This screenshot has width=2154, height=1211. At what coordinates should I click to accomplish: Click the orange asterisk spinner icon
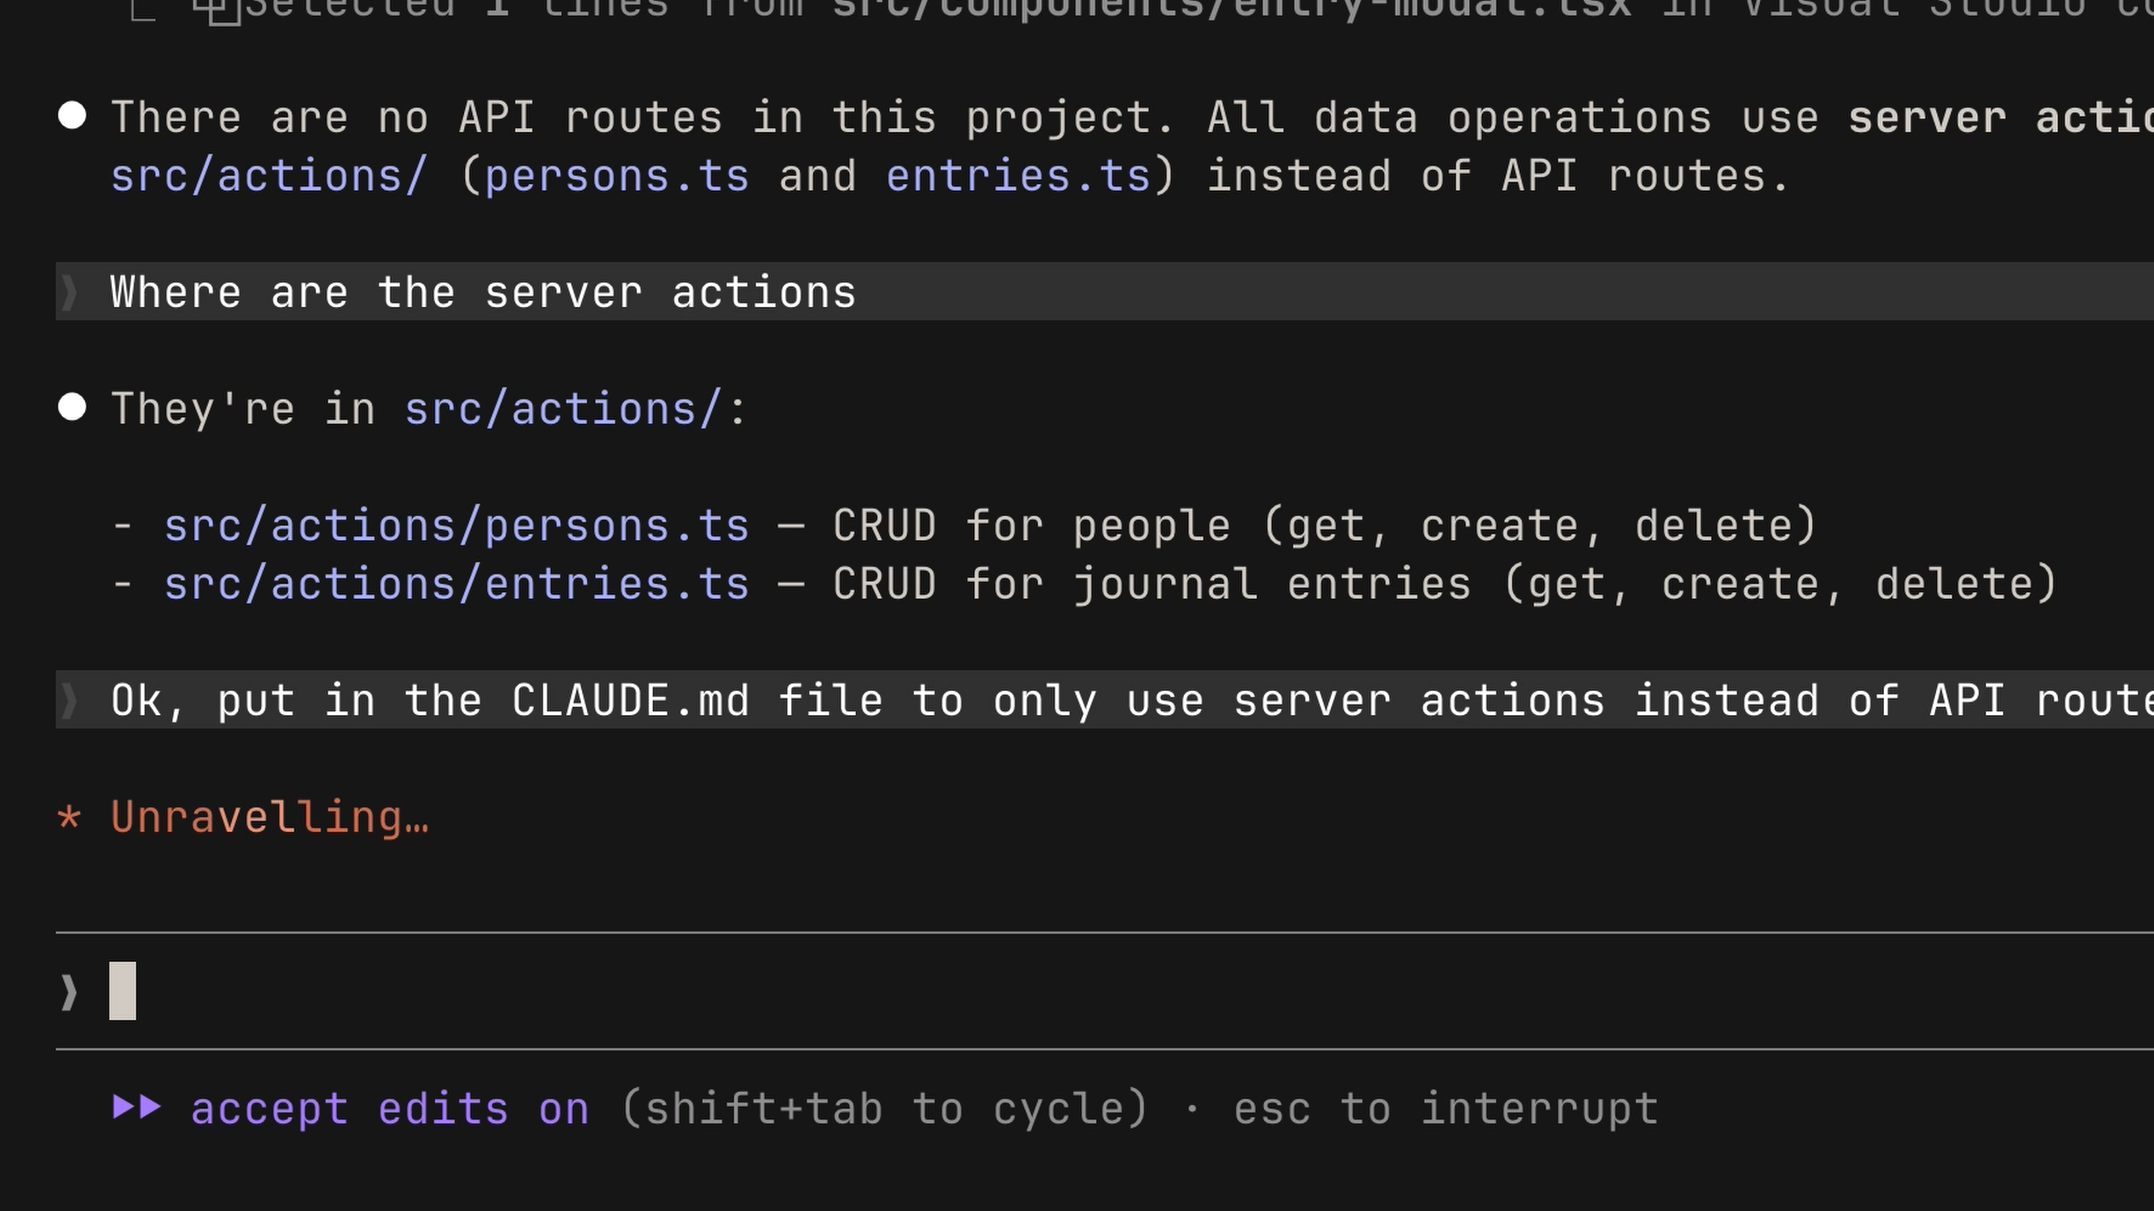coord(70,817)
